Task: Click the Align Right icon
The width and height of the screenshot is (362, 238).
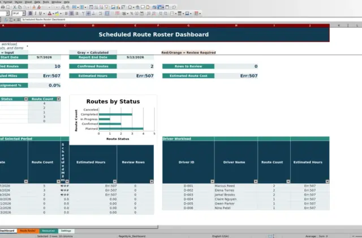Action: coord(77,14)
